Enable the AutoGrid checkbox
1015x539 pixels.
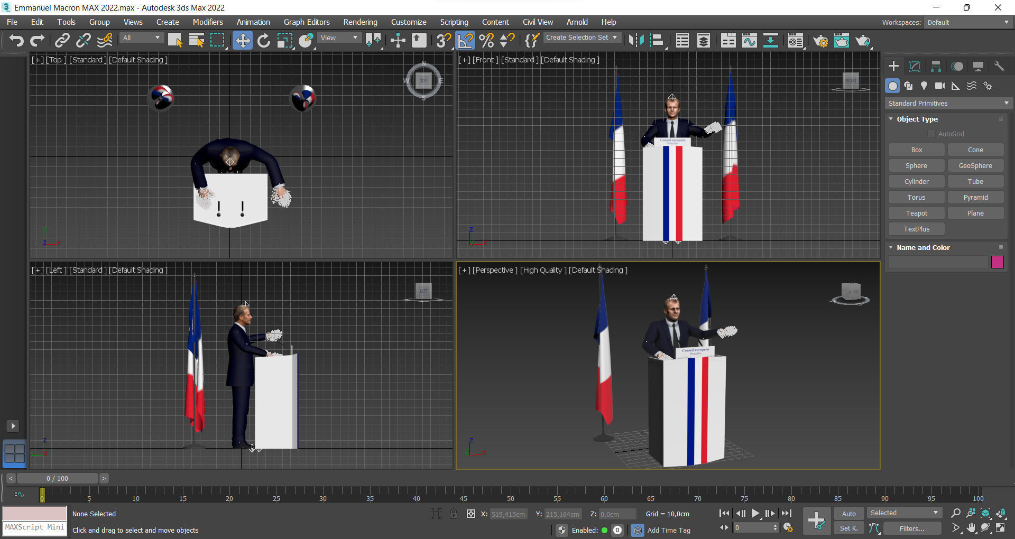tap(931, 134)
